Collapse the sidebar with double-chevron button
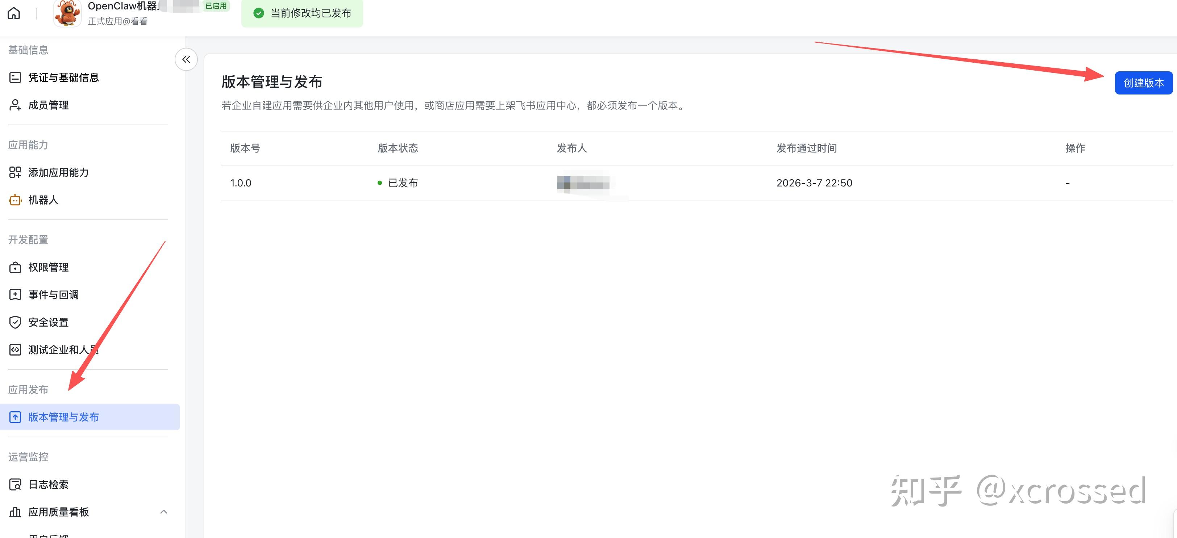1177x538 pixels. tap(186, 59)
